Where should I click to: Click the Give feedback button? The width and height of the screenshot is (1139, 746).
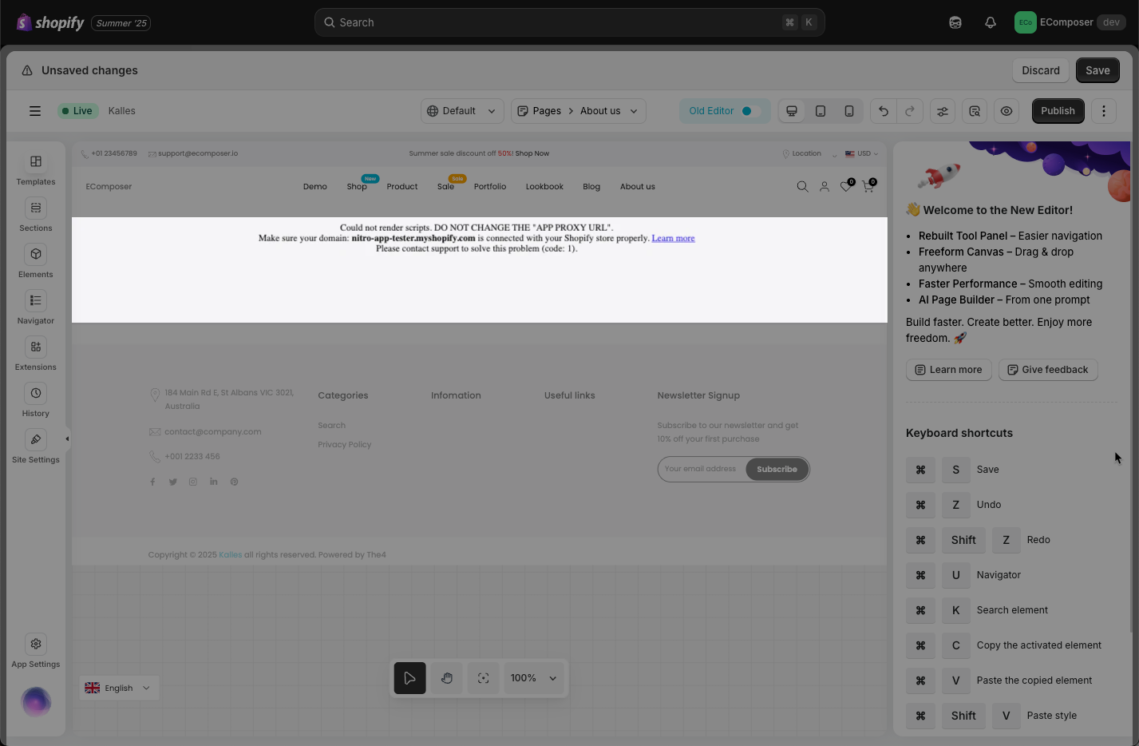point(1048,370)
